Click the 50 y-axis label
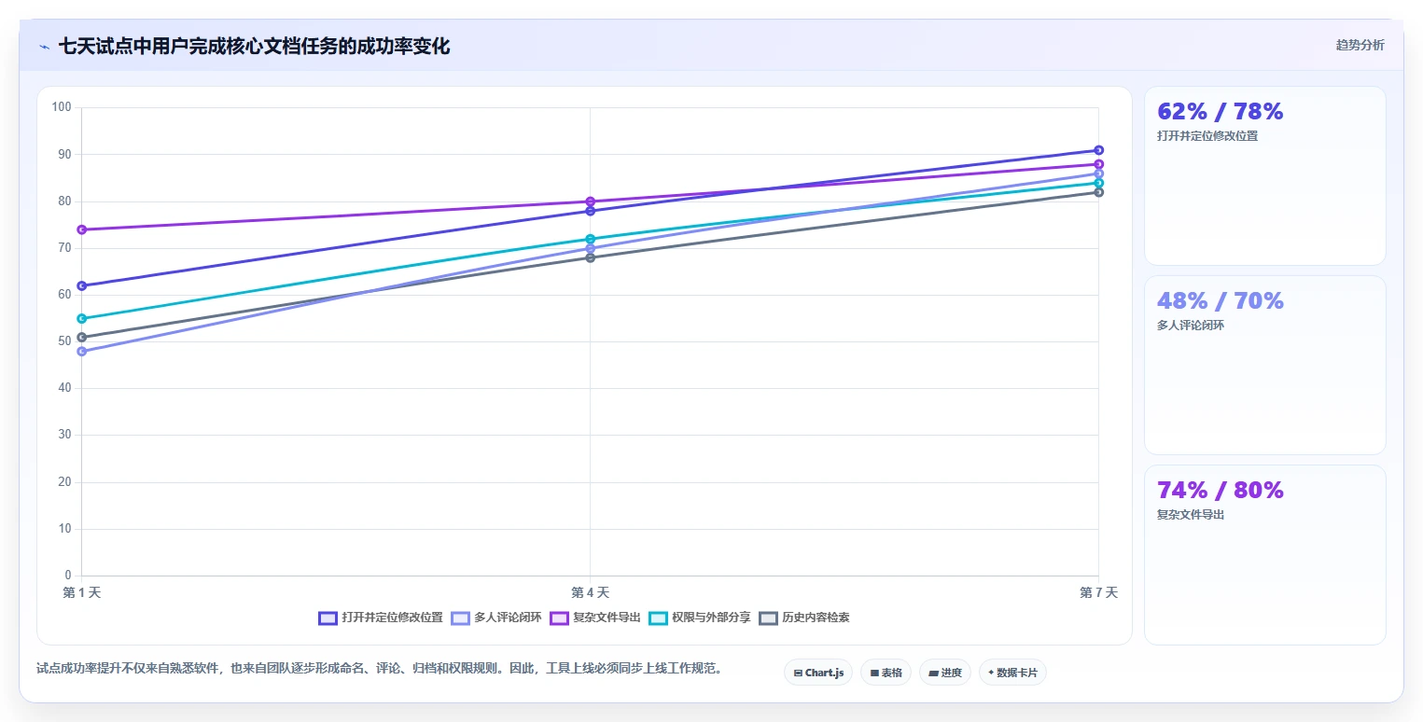1423x722 pixels. 64,341
